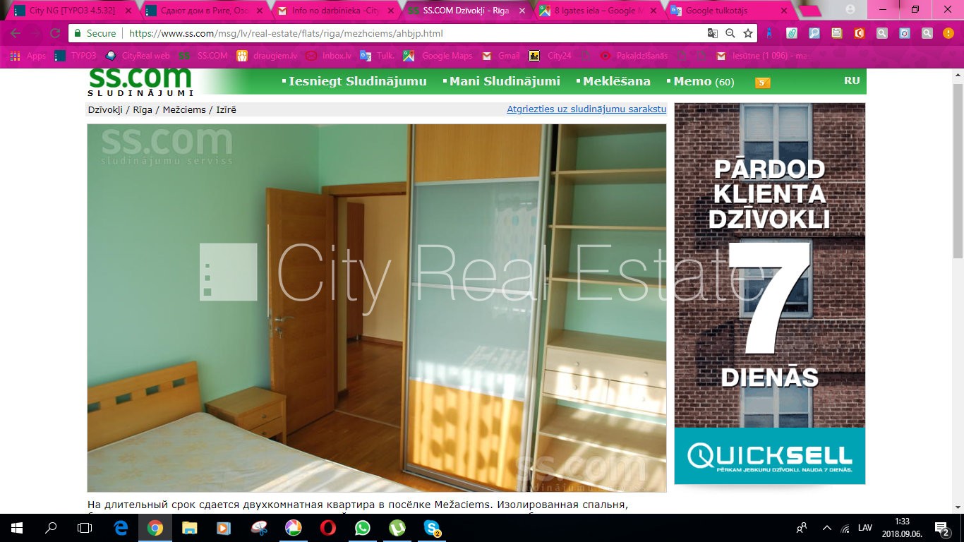Click the Iesniegt Sludinājumu link

click(357, 82)
